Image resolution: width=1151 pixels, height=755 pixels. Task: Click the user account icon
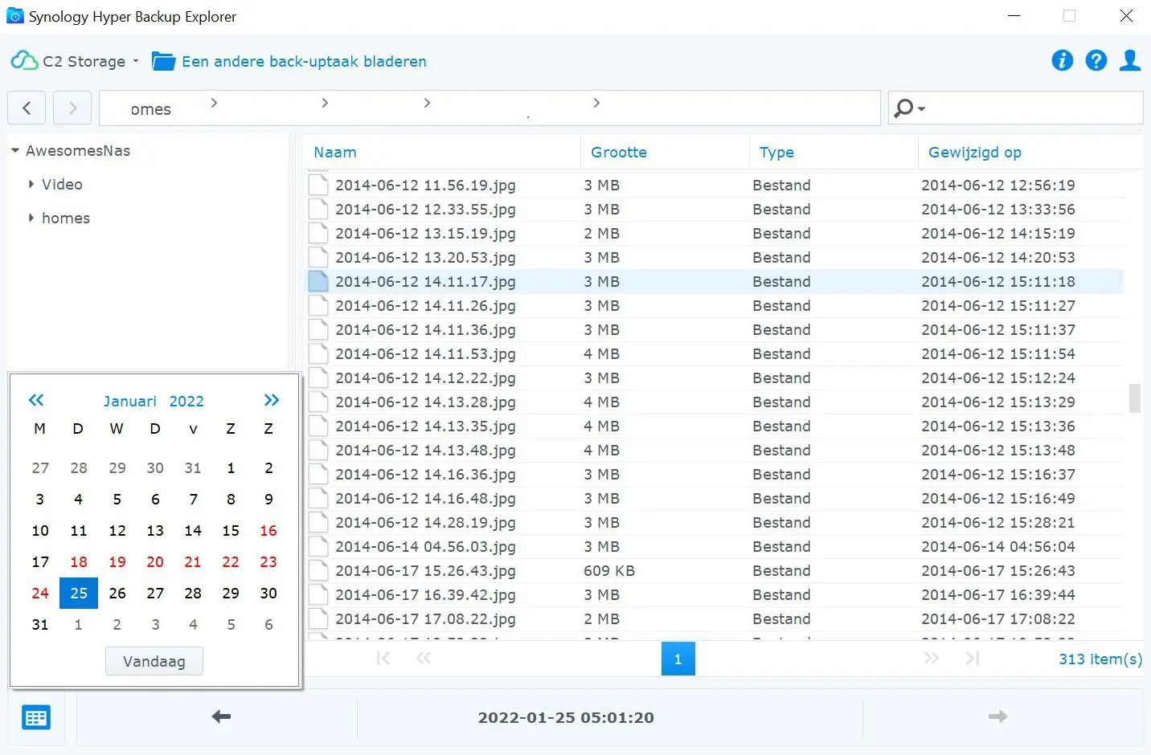1130,61
